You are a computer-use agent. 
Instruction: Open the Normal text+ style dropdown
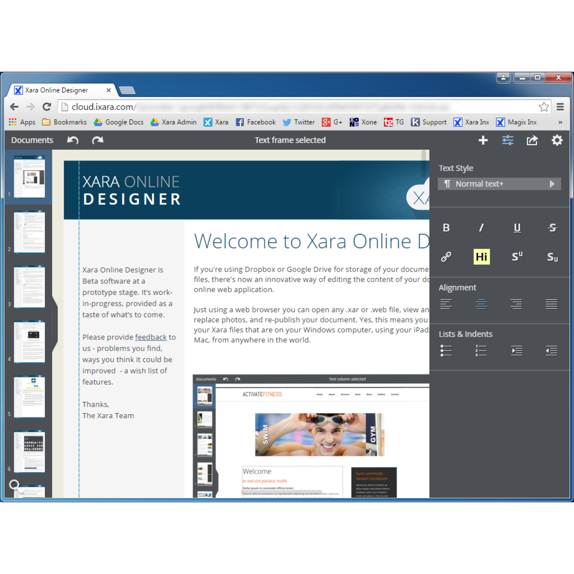(x=499, y=184)
